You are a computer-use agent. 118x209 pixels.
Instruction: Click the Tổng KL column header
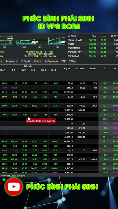[x=66, y=69]
